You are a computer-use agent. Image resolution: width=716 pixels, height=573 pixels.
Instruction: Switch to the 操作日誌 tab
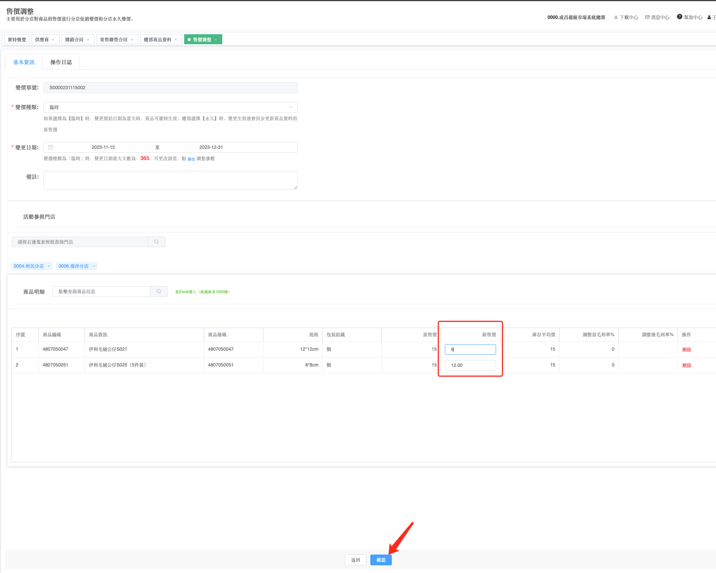click(61, 62)
